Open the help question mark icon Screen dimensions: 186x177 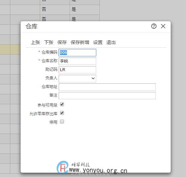pos(154,26)
